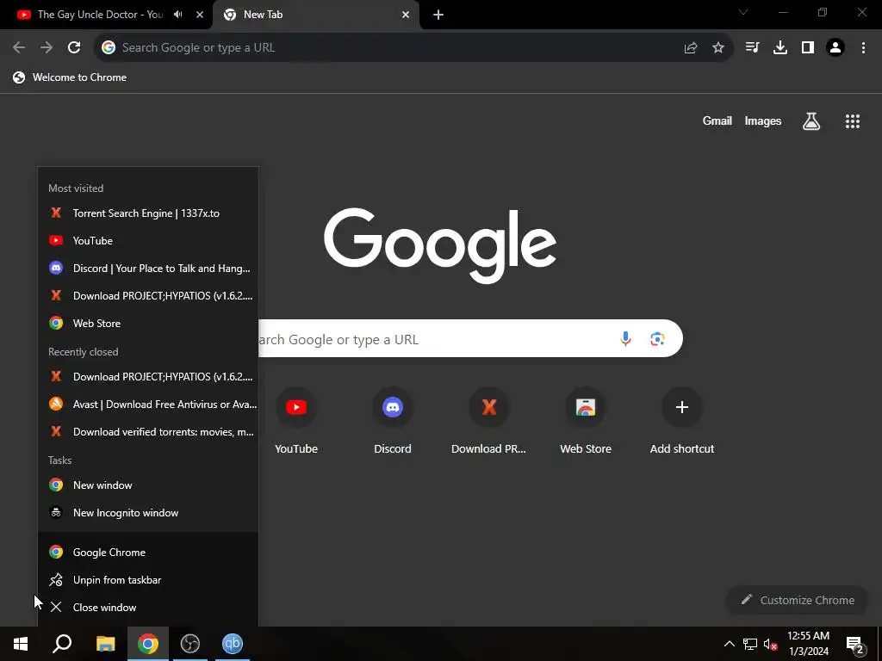Open the Images link
882x661 pixels.
click(763, 120)
